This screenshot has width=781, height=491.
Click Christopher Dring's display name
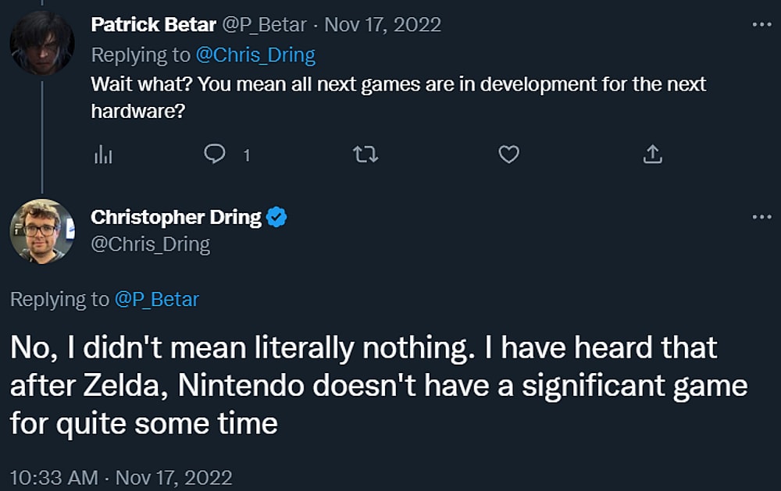(x=178, y=217)
